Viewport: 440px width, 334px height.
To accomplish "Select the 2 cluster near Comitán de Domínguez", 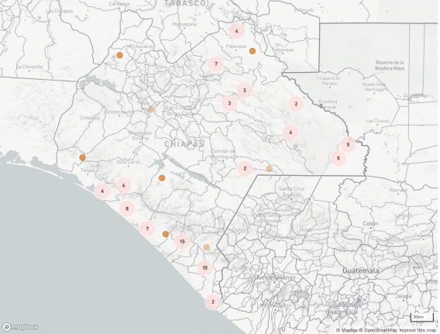I will 245,168.
